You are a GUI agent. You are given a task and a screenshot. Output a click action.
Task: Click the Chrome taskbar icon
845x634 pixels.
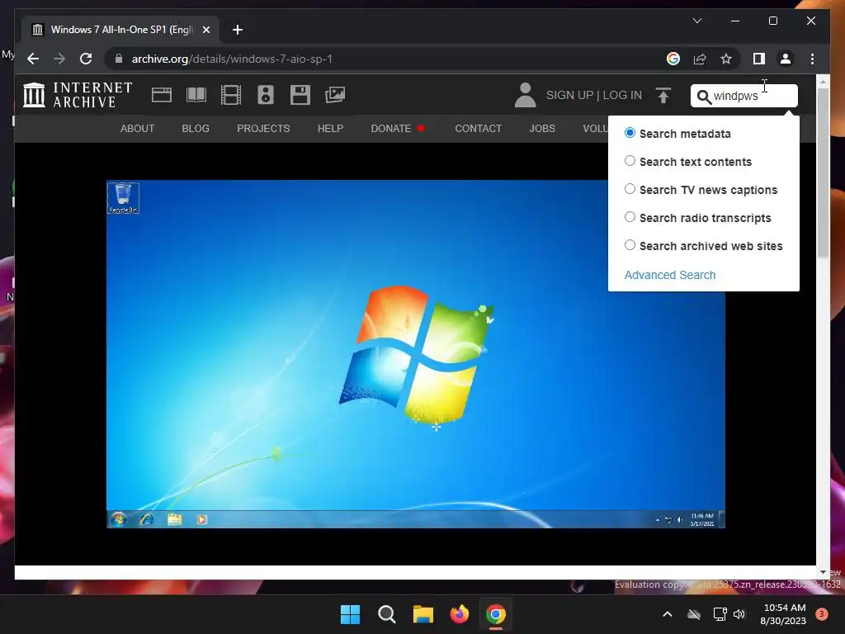point(496,614)
